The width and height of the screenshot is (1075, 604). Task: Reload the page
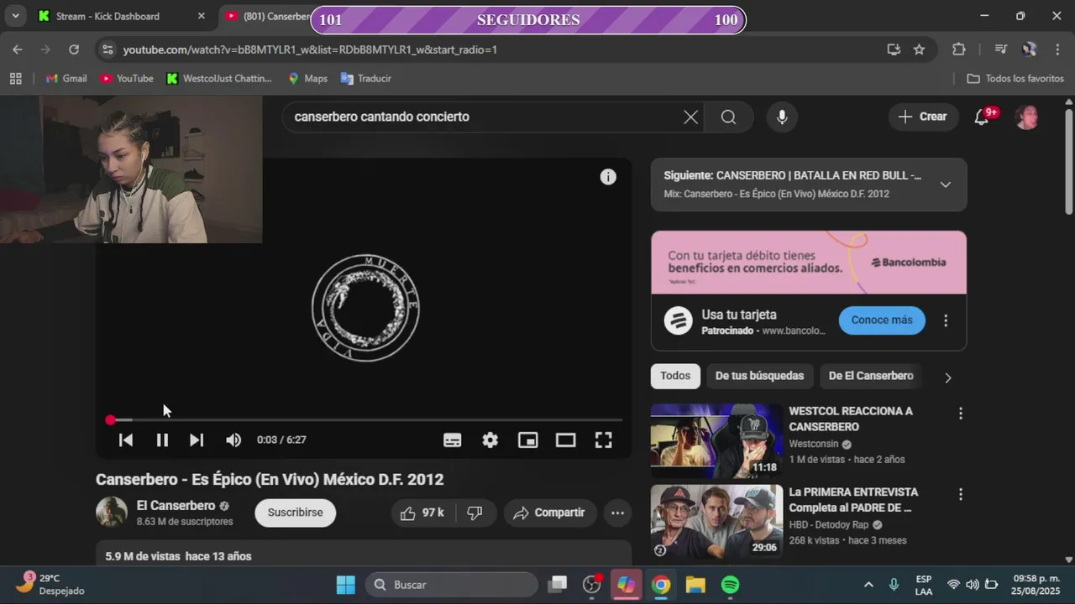tap(74, 49)
